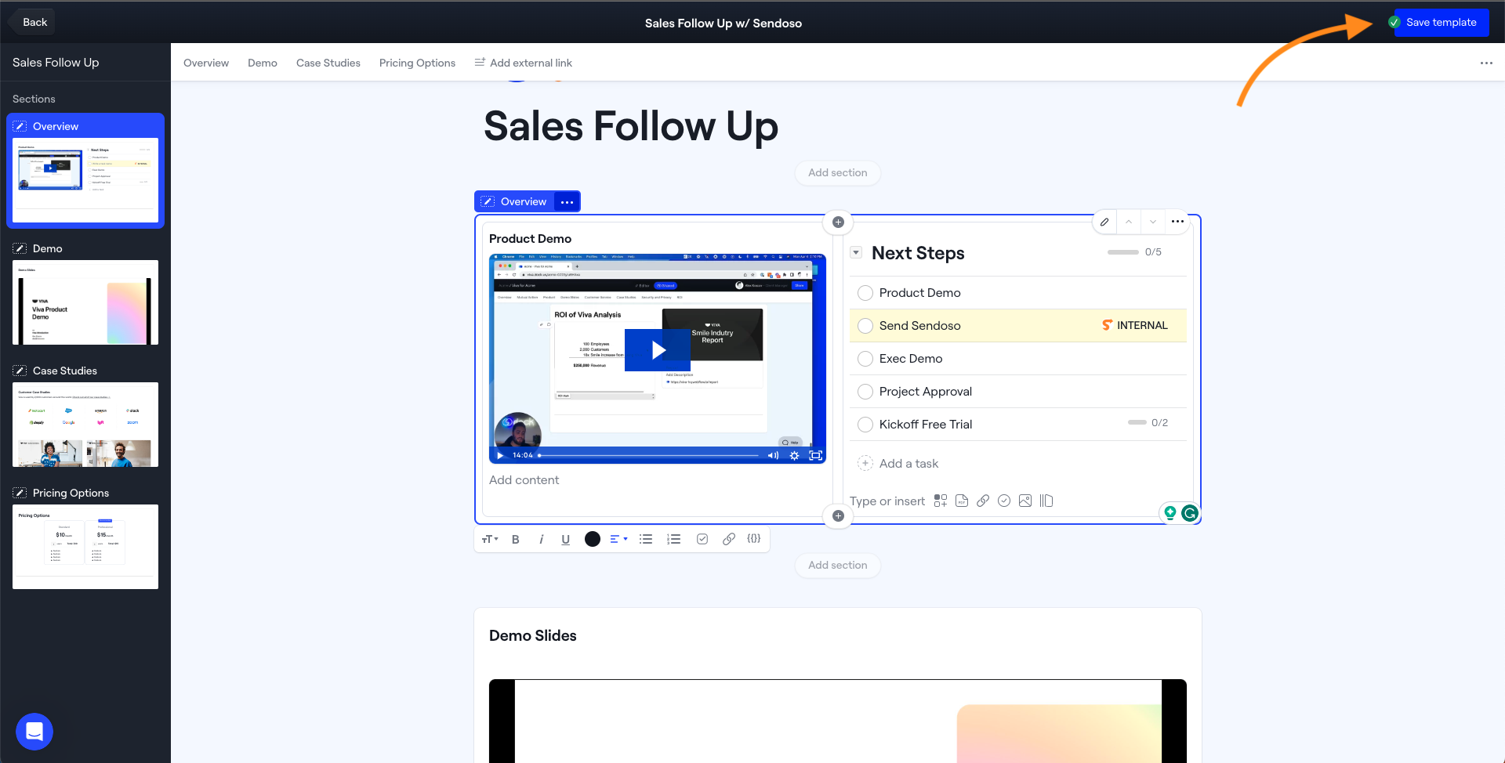Image resolution: width=1505 pixels, height=763 pixels.
Task: Open black text color swatch
Action: (593, 539)
